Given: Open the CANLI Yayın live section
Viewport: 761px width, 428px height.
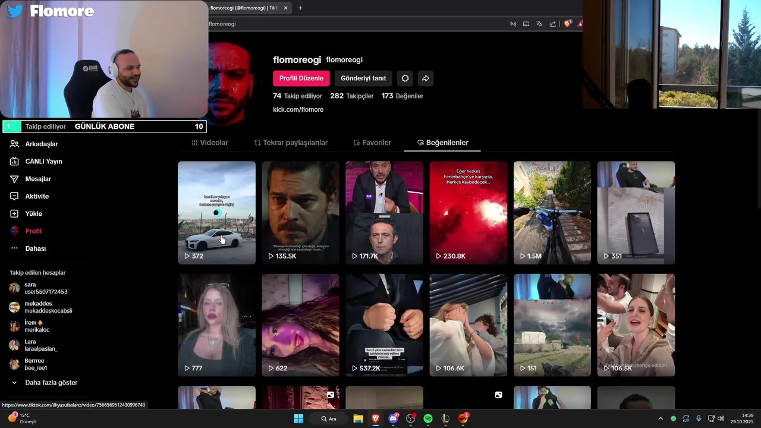Looking at the screenshot, I should pos(36,162).
